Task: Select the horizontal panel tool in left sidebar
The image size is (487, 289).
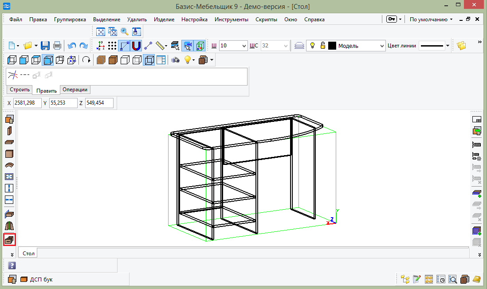Action: tap(9, 142)
